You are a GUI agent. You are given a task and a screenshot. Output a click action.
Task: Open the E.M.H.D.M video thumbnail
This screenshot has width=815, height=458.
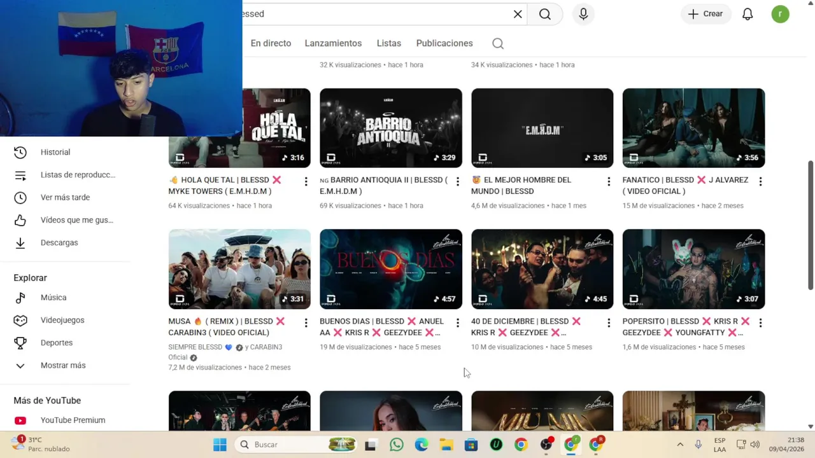point(542,128)
